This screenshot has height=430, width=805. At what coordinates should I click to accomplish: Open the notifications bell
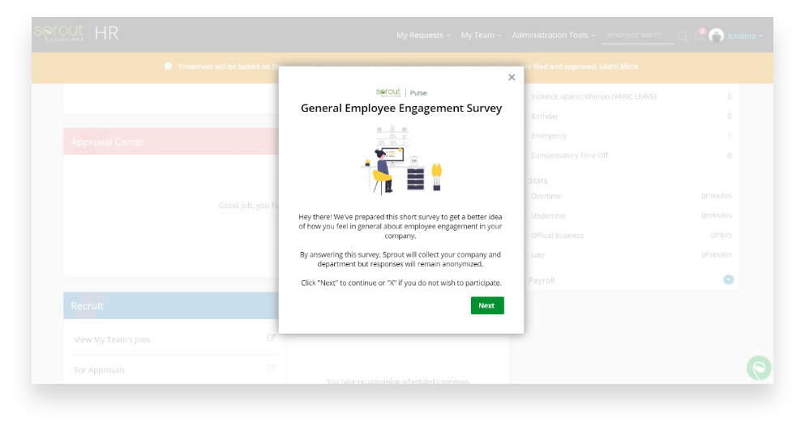[699, 36]
